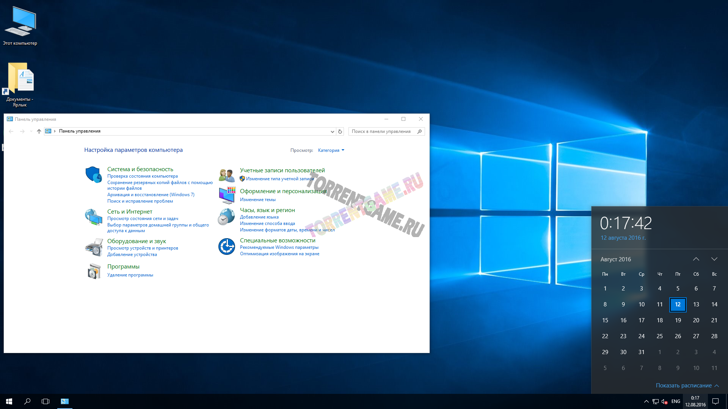Select August 19 in the calendar
This screenshot has width=728, height=409.
[678, 320]
